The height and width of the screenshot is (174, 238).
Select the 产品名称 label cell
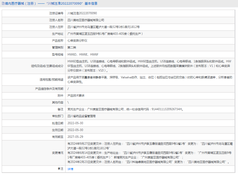tap(34, 41)
